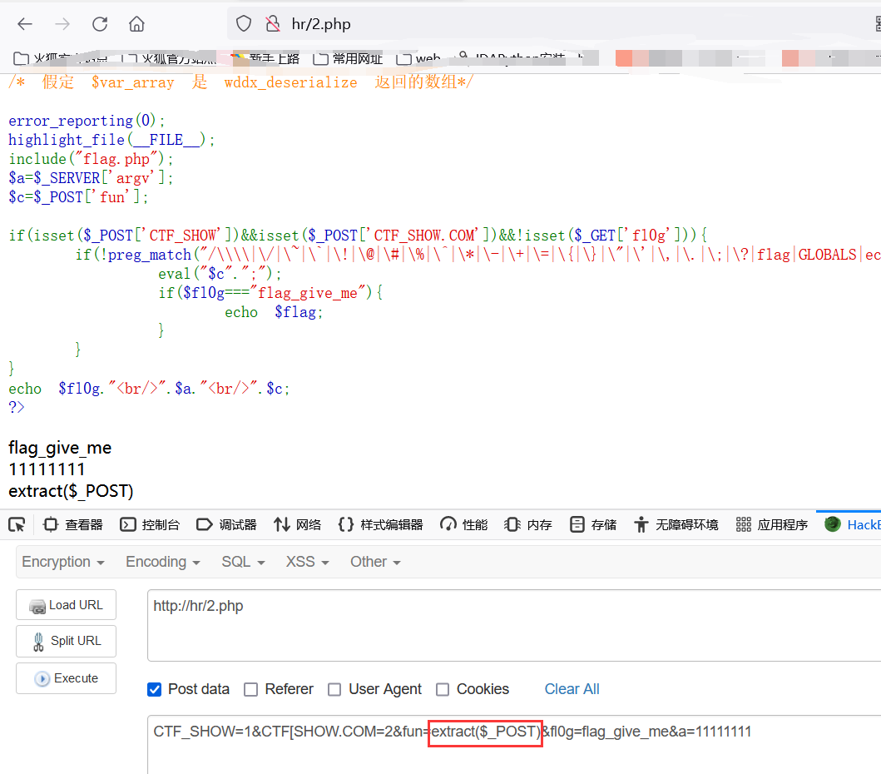Switch to the 控制台 console tab
The image size is (881, 774).
pos(150,524)
